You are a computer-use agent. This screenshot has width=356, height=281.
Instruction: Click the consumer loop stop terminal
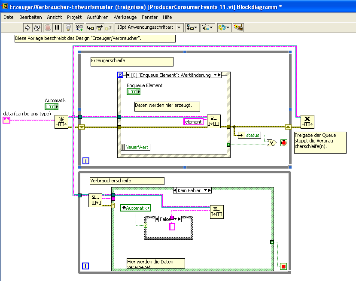click(283, 266)
